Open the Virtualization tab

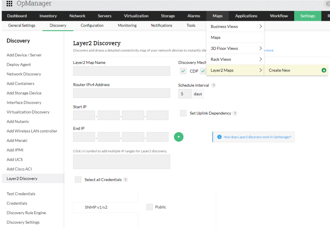coord(136,16)
